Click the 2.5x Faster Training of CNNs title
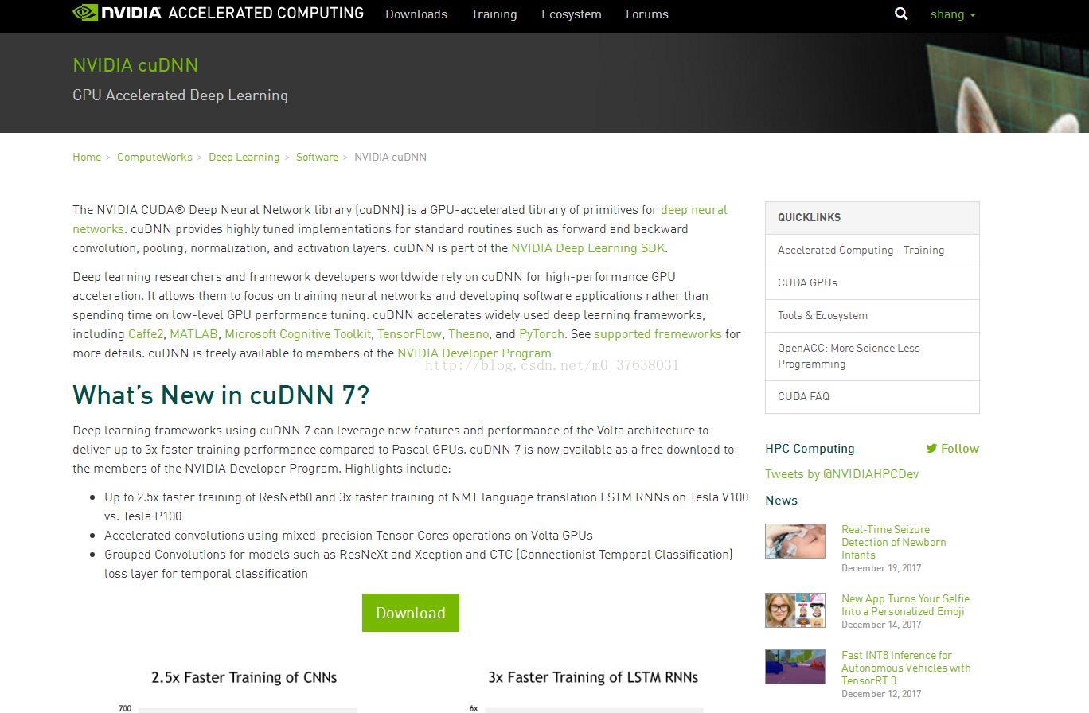 [x=244, y=677]
